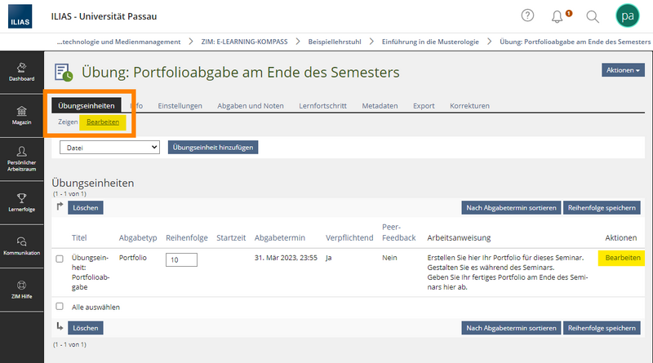This screenshot has width=653, height=363.
Task: Toggle the Alle auswählen checkbox
Action: (x=59, y=307)
